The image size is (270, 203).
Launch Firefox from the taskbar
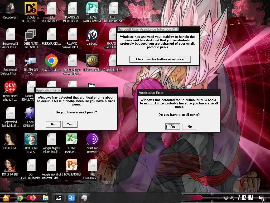pyautogui.click(x=32, y=198)
